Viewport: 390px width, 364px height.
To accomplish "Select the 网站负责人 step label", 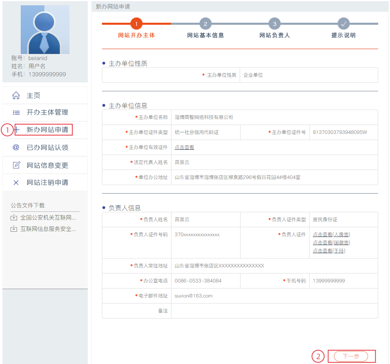I will pos(275,35).
